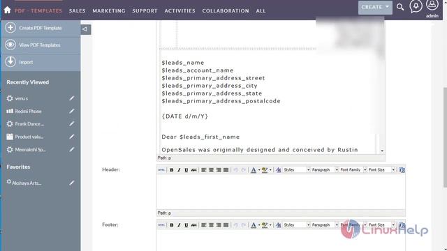This screenshot has height=251, width=447.
Task: Click the View PDF Templates link
Action: coord(40,45)
